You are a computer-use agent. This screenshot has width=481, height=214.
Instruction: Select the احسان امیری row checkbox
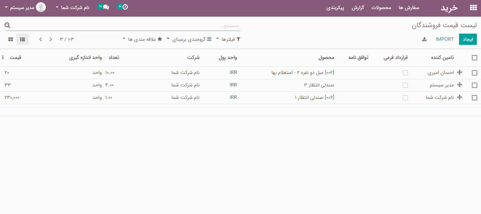(475, 73)
